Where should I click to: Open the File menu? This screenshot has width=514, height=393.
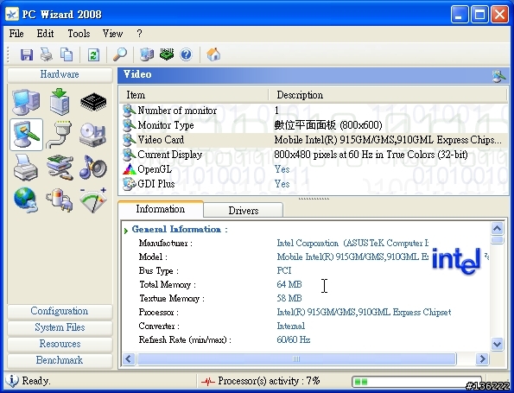[16, 34]
